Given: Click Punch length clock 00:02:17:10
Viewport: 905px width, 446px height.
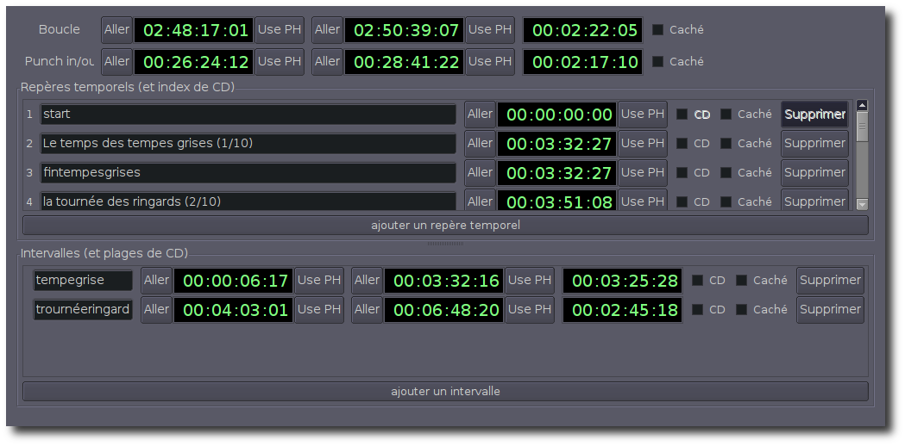Looking at the screenshot, I should coord(582,62).
